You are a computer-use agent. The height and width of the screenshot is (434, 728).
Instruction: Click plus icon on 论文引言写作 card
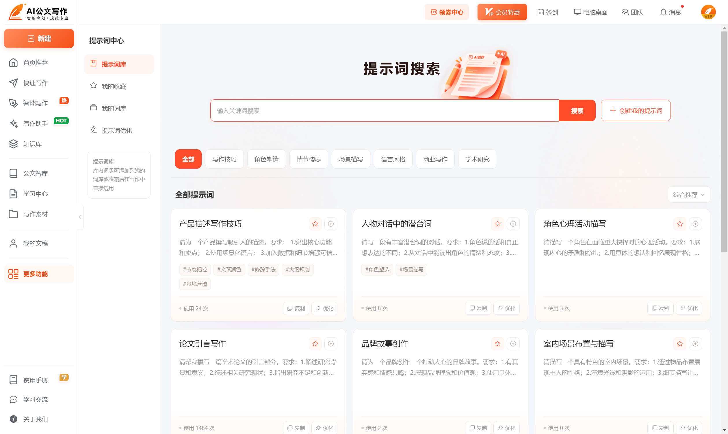(331, 344)
